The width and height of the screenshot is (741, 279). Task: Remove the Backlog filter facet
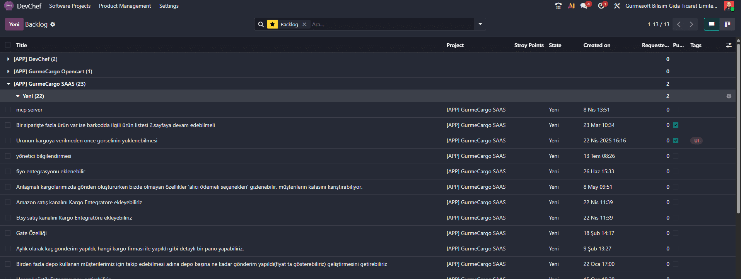tap(304, 24)
